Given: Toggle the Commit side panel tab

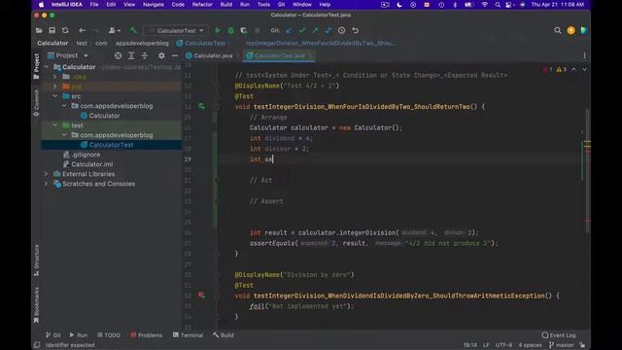Looking at the screenshot, I should coord(36,103).
